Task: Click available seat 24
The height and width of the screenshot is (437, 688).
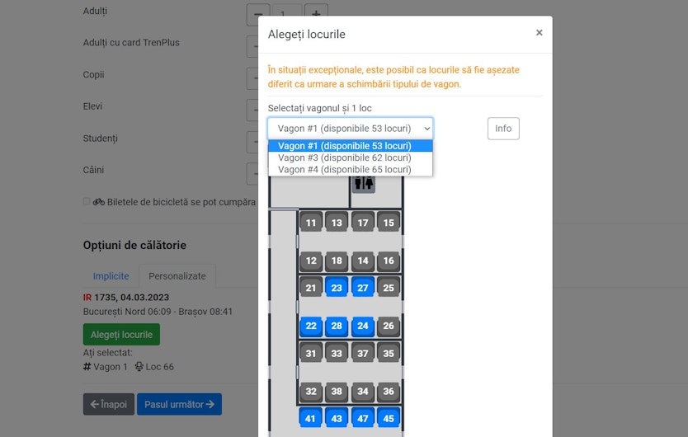Action: (362, 326)
